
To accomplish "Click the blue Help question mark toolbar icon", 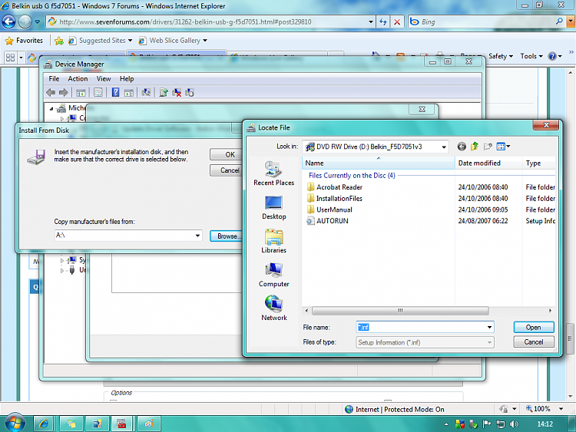I will pos(115,93).
